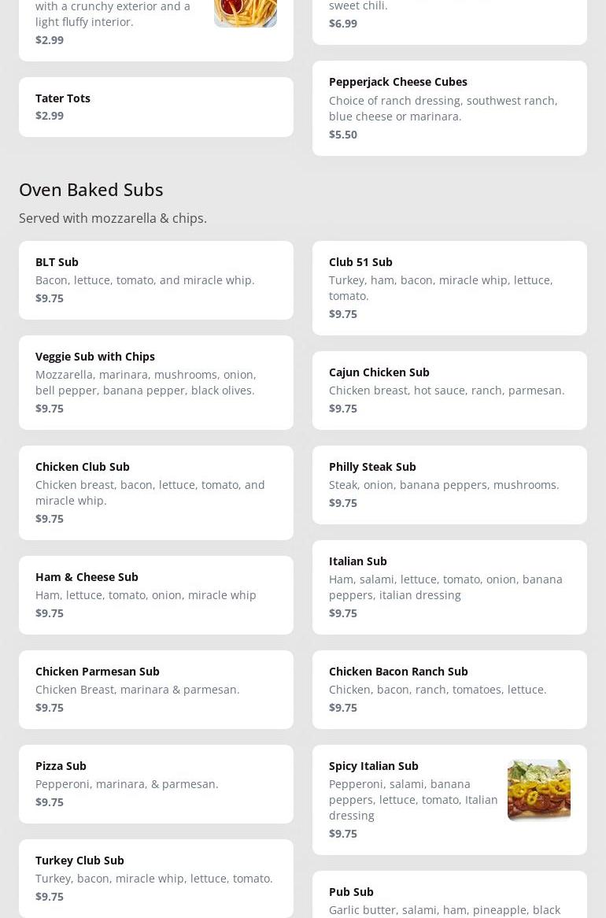Image resolution: width=606 pixels, height=918 pixels.
Task: Select the Italian Sub card
Action: click(449, 587)
